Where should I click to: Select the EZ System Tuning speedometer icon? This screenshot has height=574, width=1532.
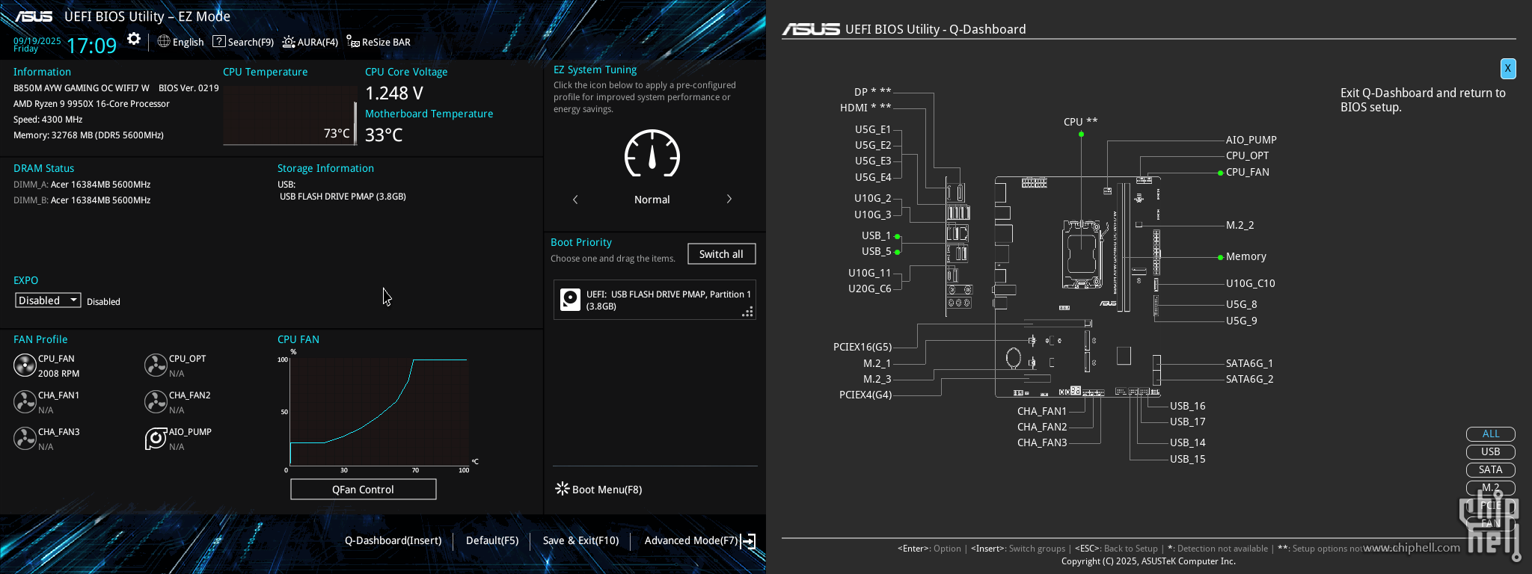point(652,154)
